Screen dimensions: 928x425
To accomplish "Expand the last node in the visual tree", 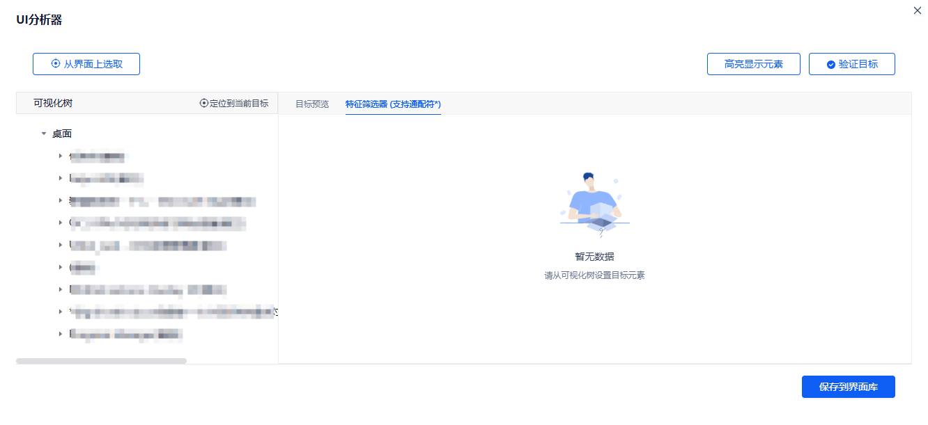I will (61, 334).
